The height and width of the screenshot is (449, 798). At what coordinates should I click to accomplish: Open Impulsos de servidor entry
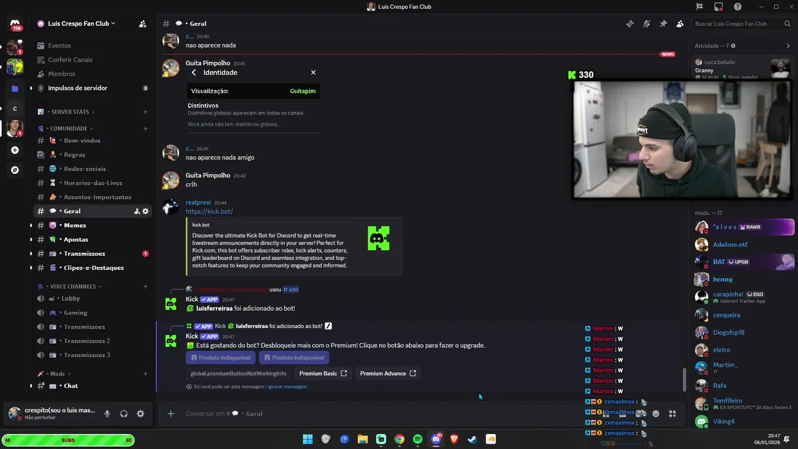point(92,89)
